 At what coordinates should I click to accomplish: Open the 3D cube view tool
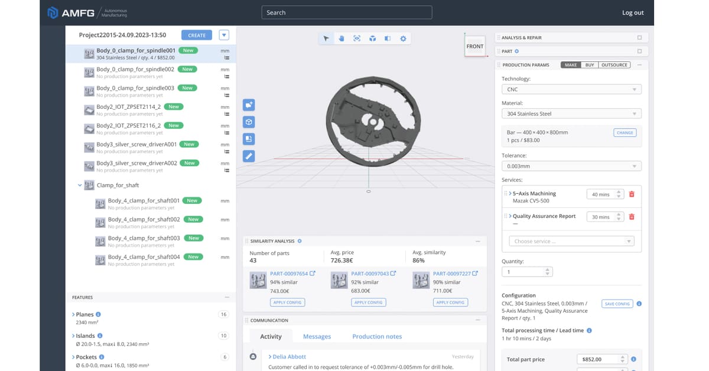[372, 38]
